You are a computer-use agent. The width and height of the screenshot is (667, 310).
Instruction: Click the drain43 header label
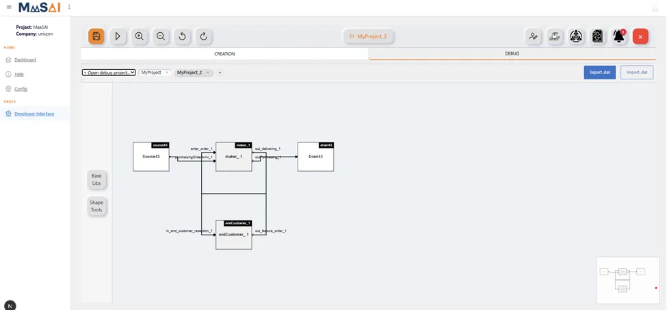pos(325,145)
